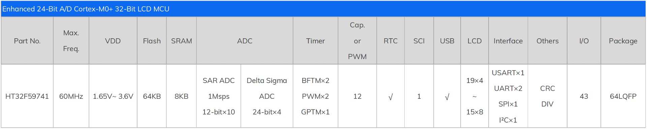
Task: Click the Max. Freq. column header
Action: 71,41
